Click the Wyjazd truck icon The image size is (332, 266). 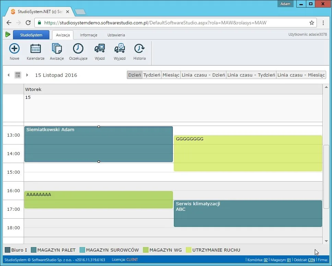(120, 48)
